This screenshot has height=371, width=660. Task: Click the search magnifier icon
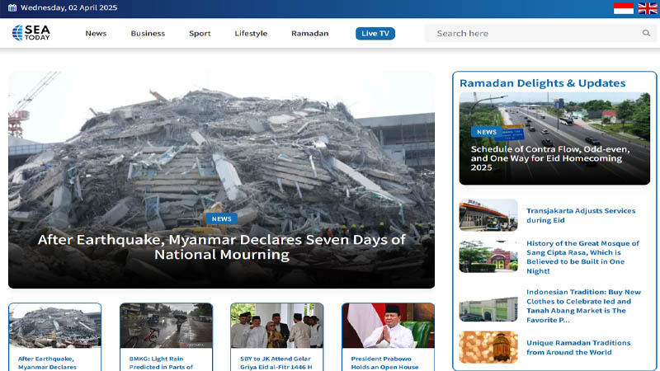[646, 33]
